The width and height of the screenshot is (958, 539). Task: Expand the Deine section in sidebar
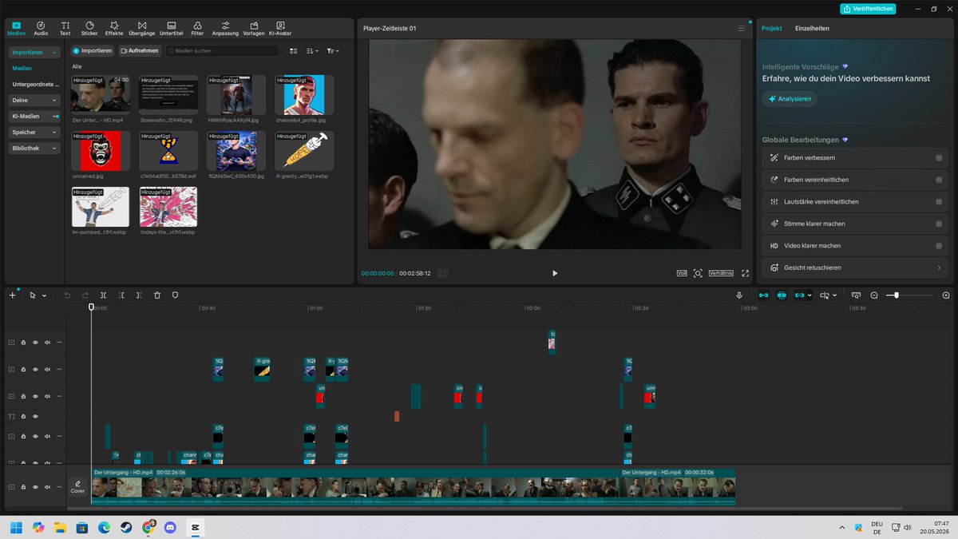[34, 100]
